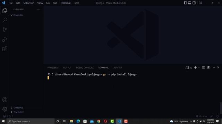This screenshot has width=222, height=124.
Task: Open the Selection menu
Action: 29,3
